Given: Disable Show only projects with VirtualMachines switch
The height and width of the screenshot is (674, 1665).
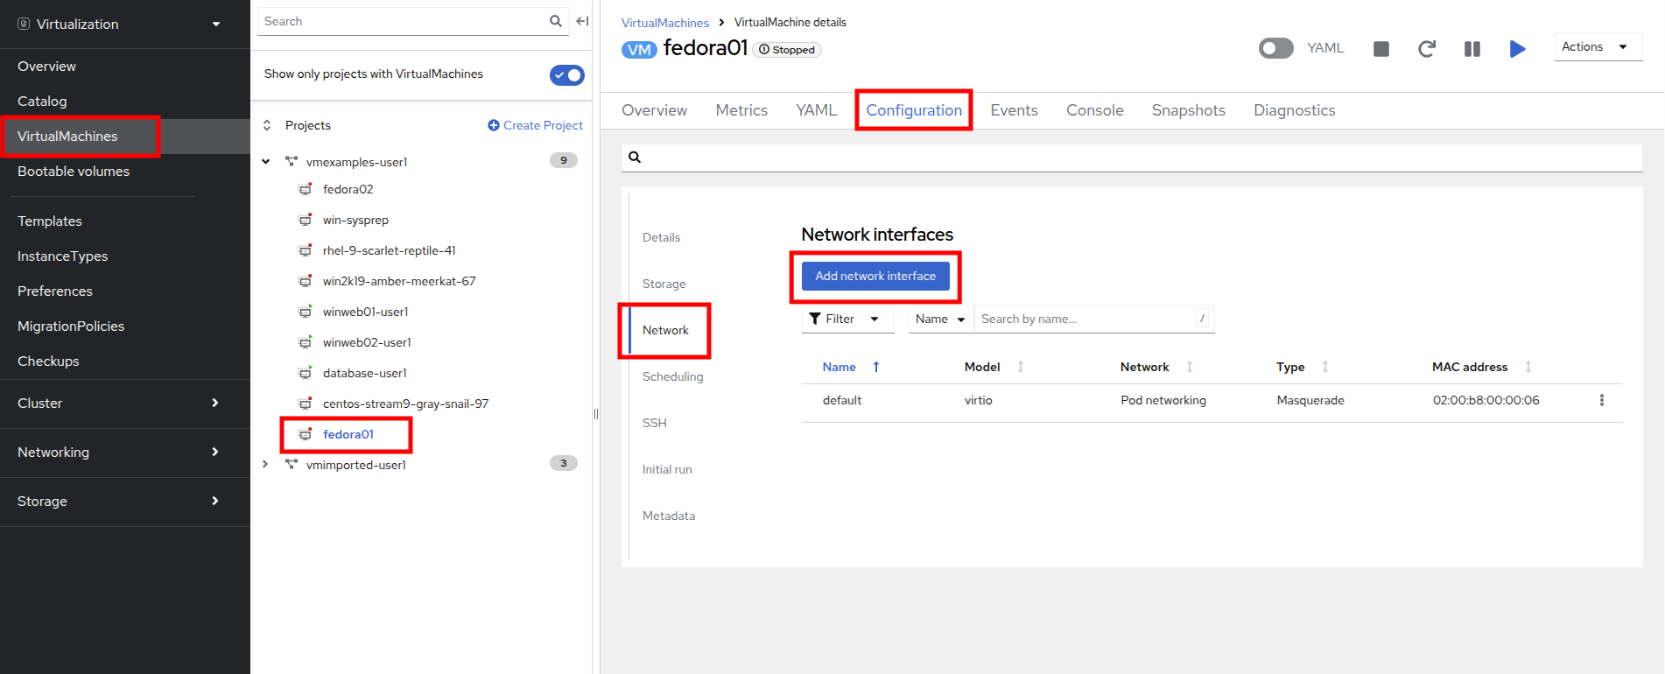Looking at the screenshot, I should [x=566, y=75].
